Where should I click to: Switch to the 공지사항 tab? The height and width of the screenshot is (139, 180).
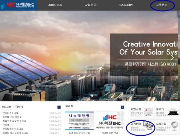(6, 107)
